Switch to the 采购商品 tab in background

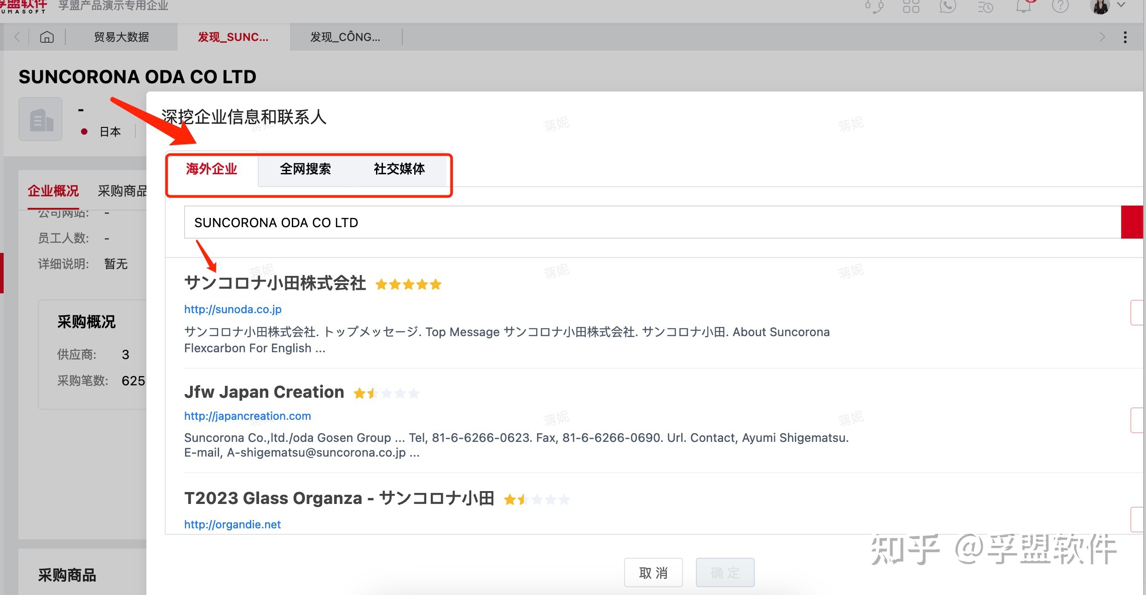[x=122, y=191]
